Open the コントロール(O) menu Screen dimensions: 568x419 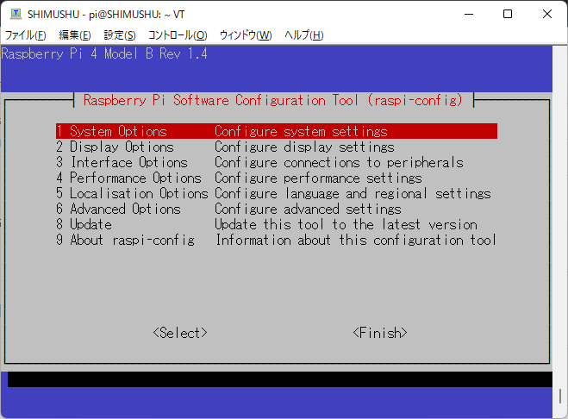[178, 35]
